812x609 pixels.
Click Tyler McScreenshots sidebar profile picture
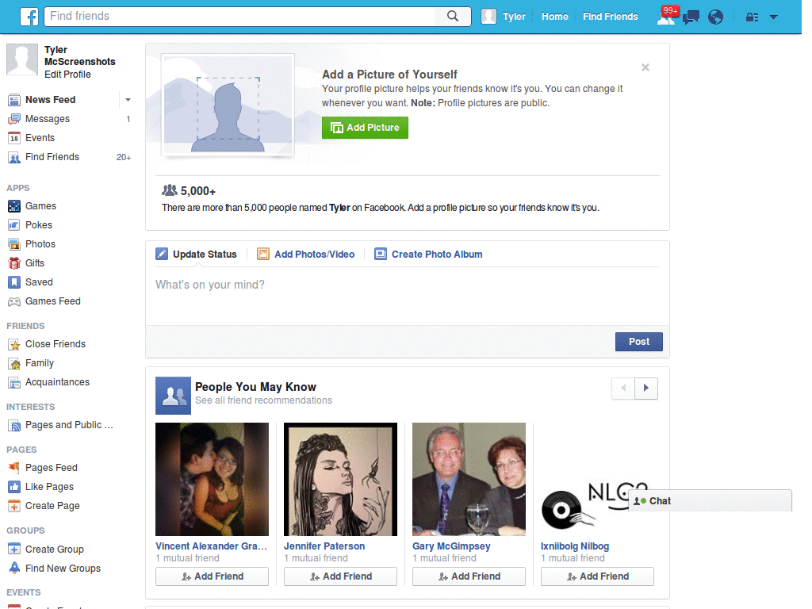pyautogui.click(x=21, y=59)
